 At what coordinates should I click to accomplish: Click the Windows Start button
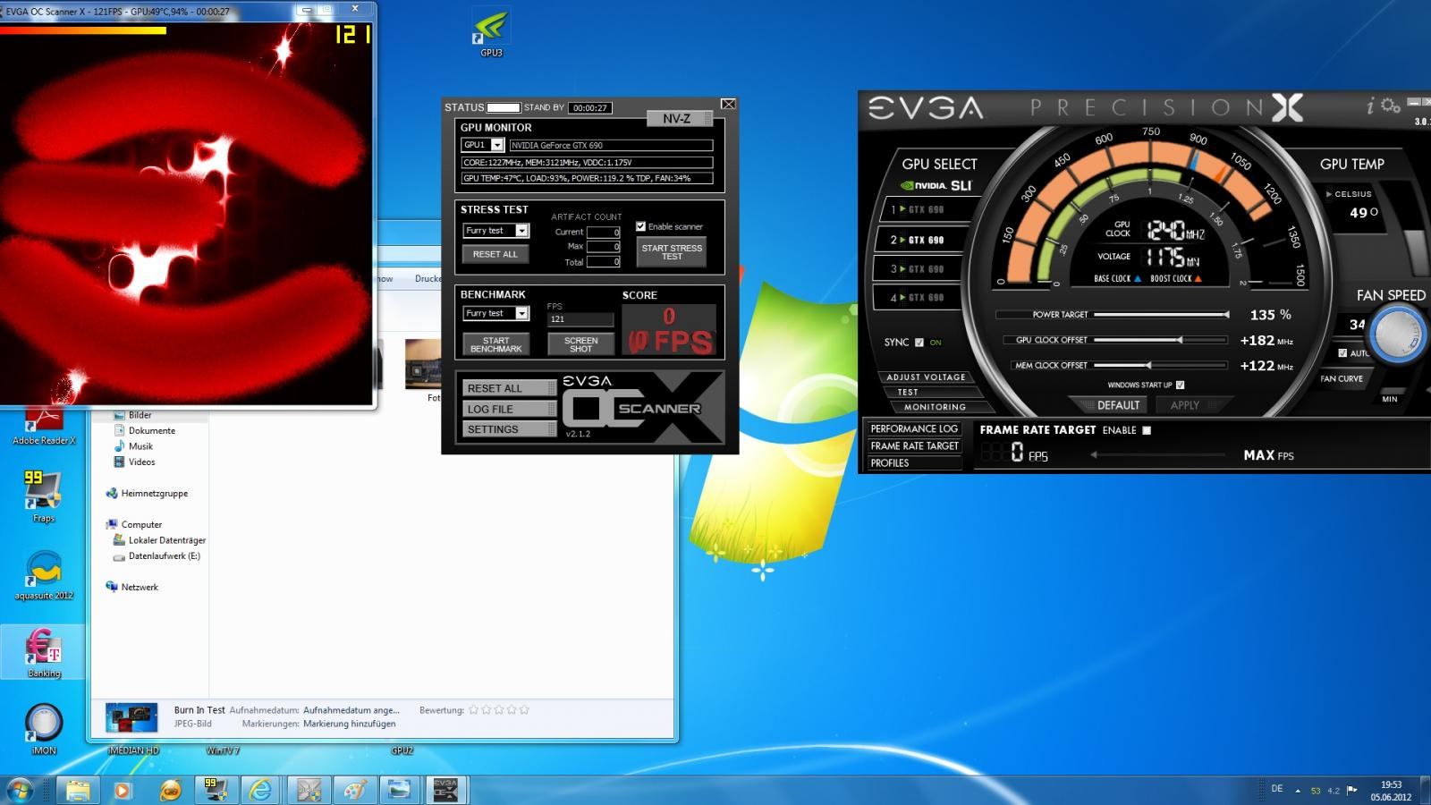(20, 790)
